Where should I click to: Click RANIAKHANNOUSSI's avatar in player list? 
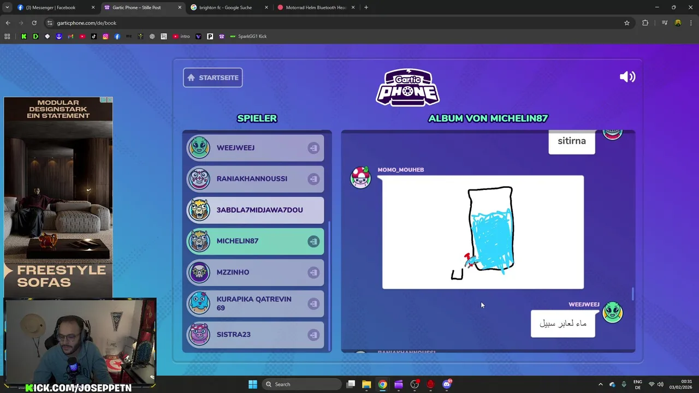[199, 178]
